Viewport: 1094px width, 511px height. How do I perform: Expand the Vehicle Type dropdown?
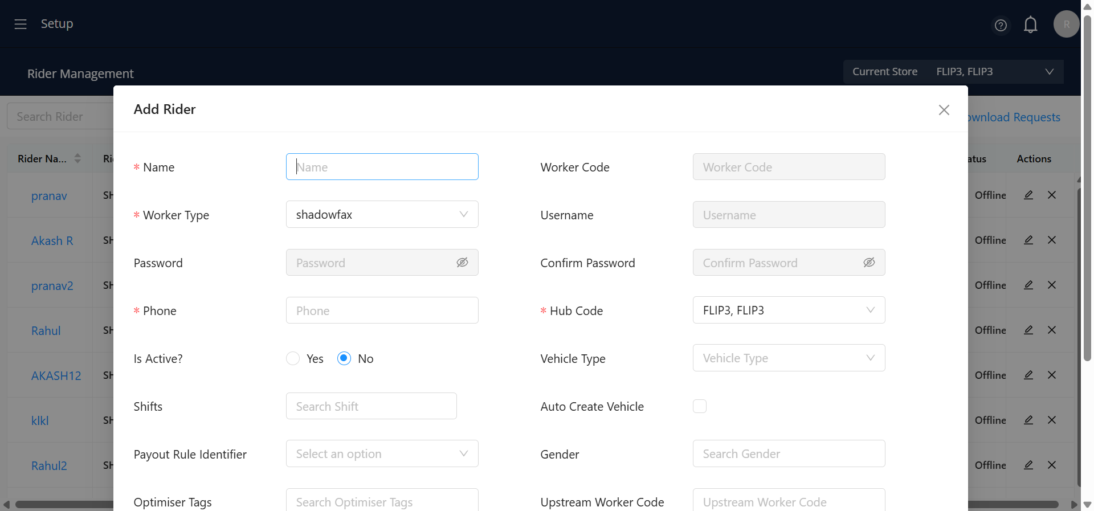coord(789,358)
